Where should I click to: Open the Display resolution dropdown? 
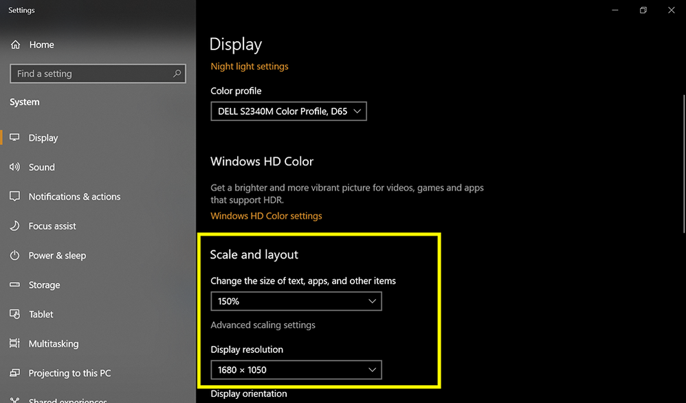point(296,370)
